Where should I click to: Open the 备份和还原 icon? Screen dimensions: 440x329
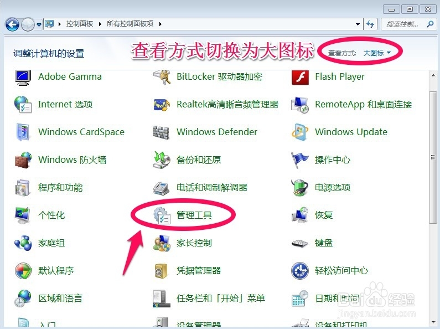tap(162, 160)
